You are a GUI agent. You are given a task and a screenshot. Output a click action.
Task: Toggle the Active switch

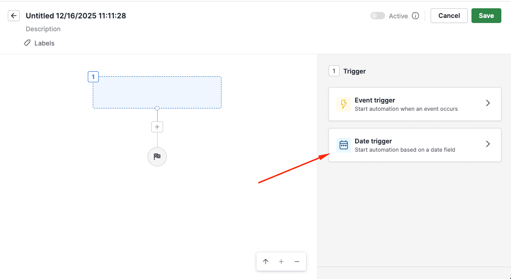[x=378, y=16]
